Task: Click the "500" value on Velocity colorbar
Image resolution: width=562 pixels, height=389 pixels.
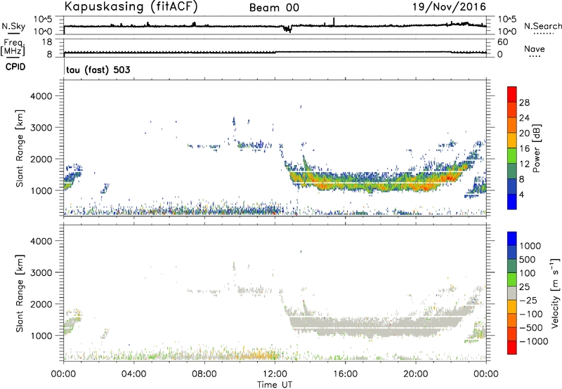Action: [x=528, y=260]
